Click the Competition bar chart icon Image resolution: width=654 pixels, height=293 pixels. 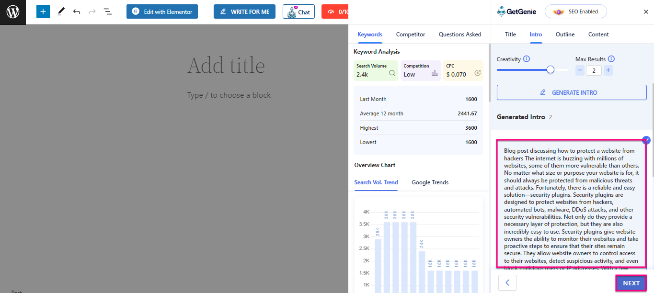(435, 73)
